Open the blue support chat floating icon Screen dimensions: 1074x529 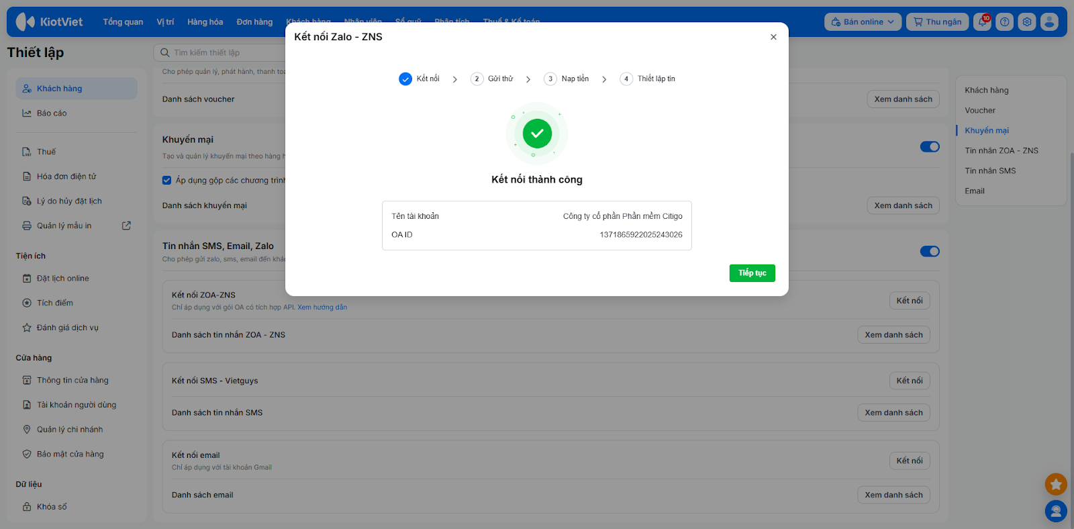click(1056, 512)
